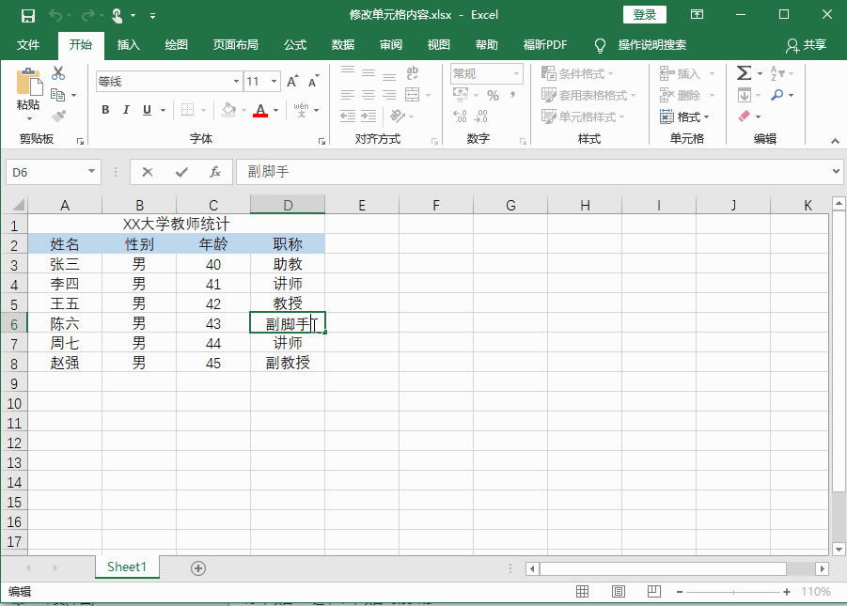Click the 登录 sign-in button
Image resolution: width=847 pixels, height=606 pixels.
pyautogui.click(x=645, y=15)
